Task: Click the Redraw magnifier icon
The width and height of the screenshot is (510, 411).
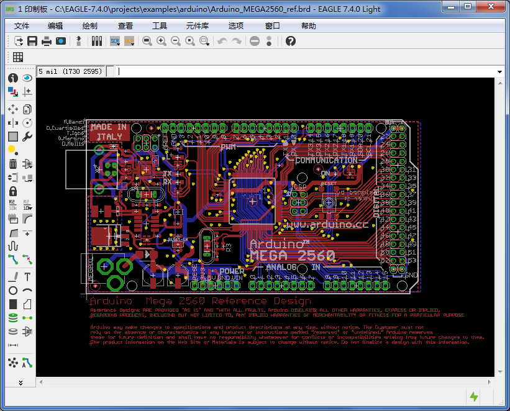Action: (190, 41)
